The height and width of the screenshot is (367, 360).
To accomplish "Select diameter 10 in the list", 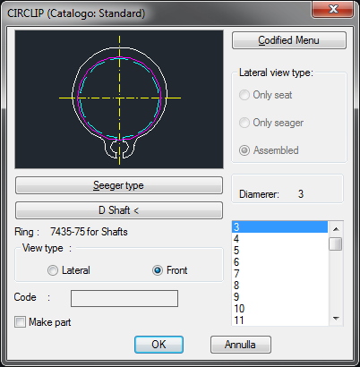I will 279,309.
